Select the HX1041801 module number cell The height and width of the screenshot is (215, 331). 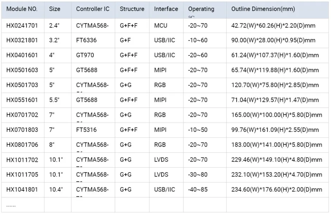click(22, 190)
